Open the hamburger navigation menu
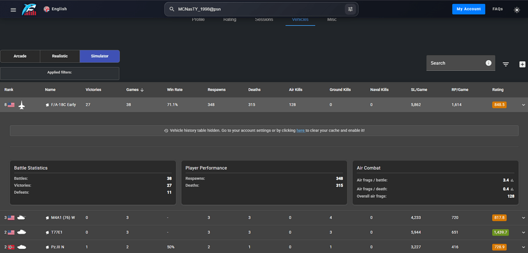 (x=13, y=10)
